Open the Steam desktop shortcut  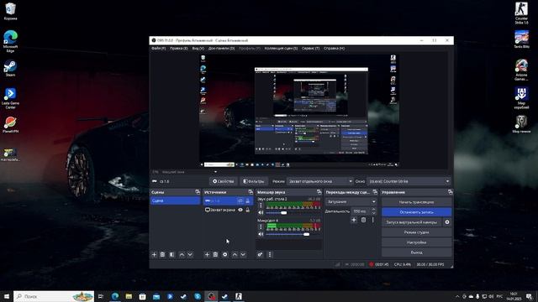[10, 69]
